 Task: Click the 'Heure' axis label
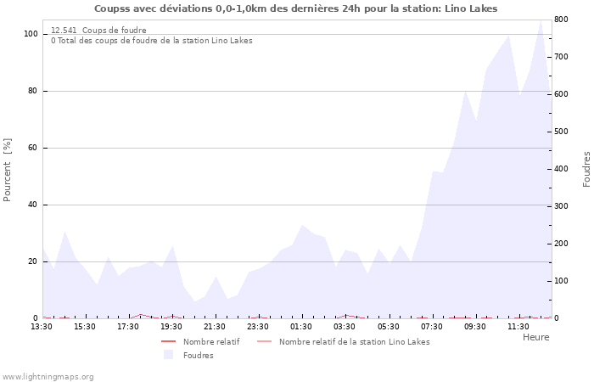coord(535,337)
